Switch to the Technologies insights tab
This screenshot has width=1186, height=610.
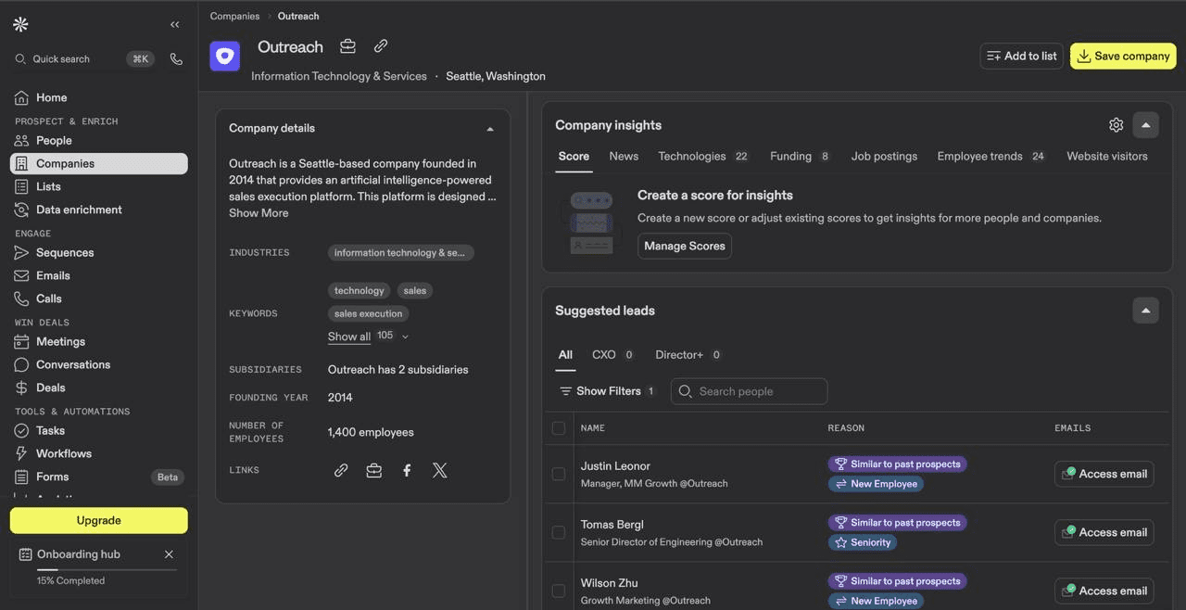pyautogui.click(x=691, y=157)
